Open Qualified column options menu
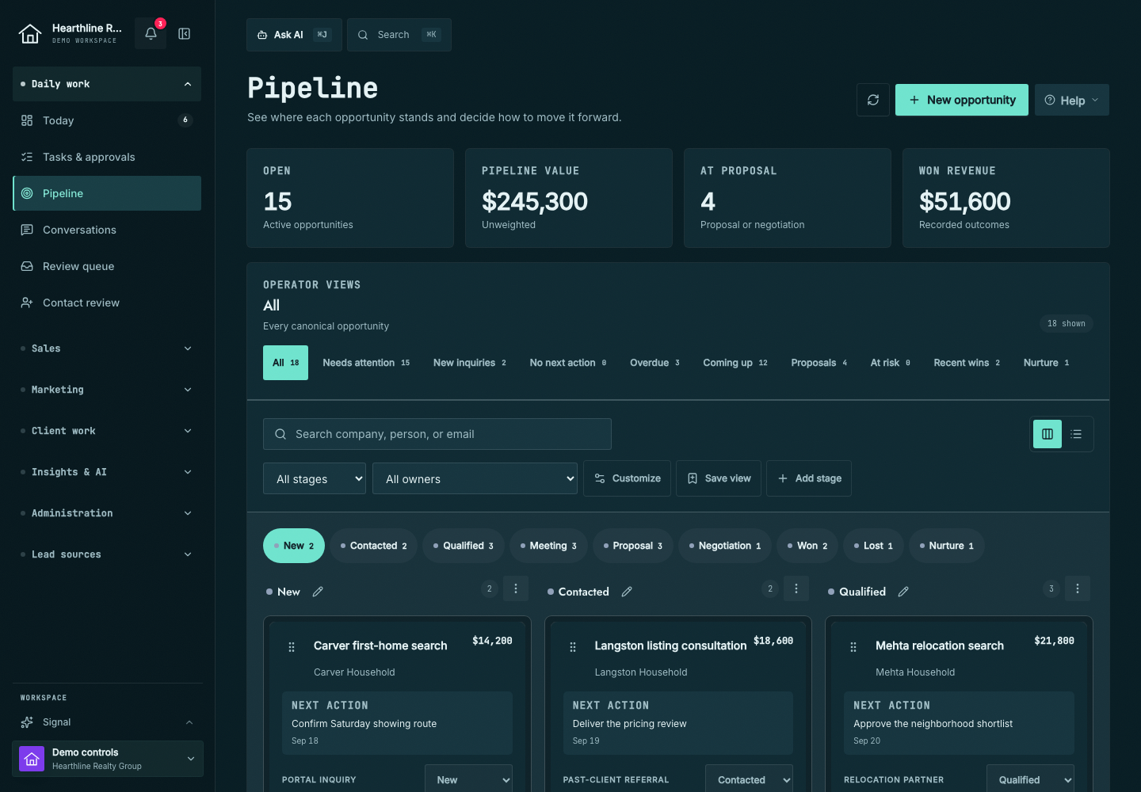 coord(1078,588)
